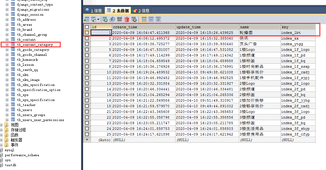326x170 pixels.
Task: Click the export table data icon
Action: [x=87, y=19]
